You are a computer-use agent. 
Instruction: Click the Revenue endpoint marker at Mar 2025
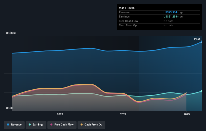tap(202, 41)
